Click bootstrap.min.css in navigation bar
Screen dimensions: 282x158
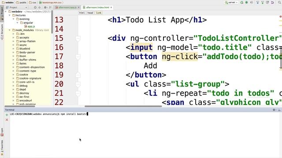tap(50, 3)
